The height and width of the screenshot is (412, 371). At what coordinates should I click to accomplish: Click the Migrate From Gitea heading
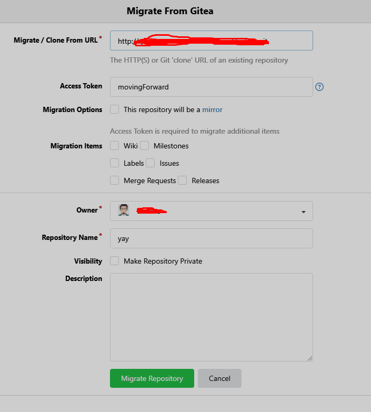170,11
